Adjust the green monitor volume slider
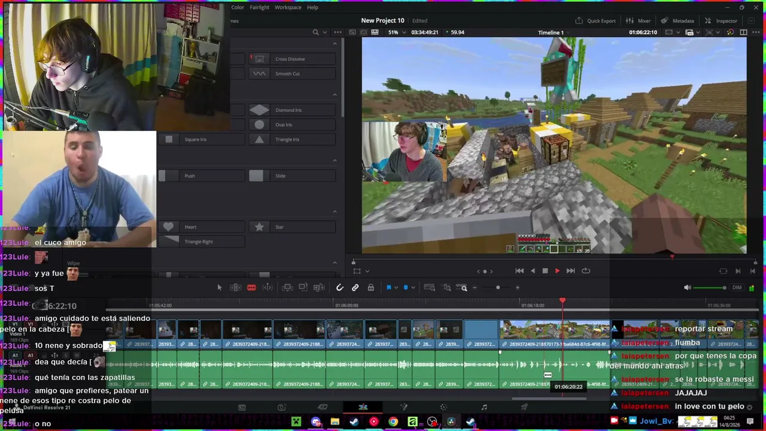766x431 pixels. pyautogui.click(x=710, y=288)
